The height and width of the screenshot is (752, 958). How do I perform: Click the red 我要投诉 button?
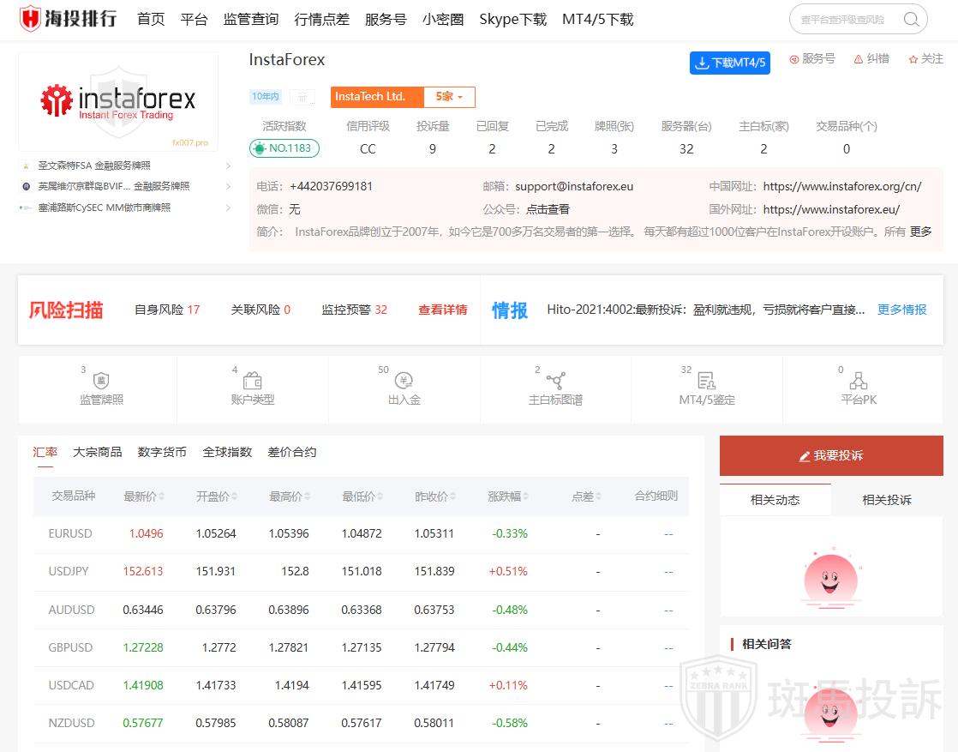(x=830, y=455)
